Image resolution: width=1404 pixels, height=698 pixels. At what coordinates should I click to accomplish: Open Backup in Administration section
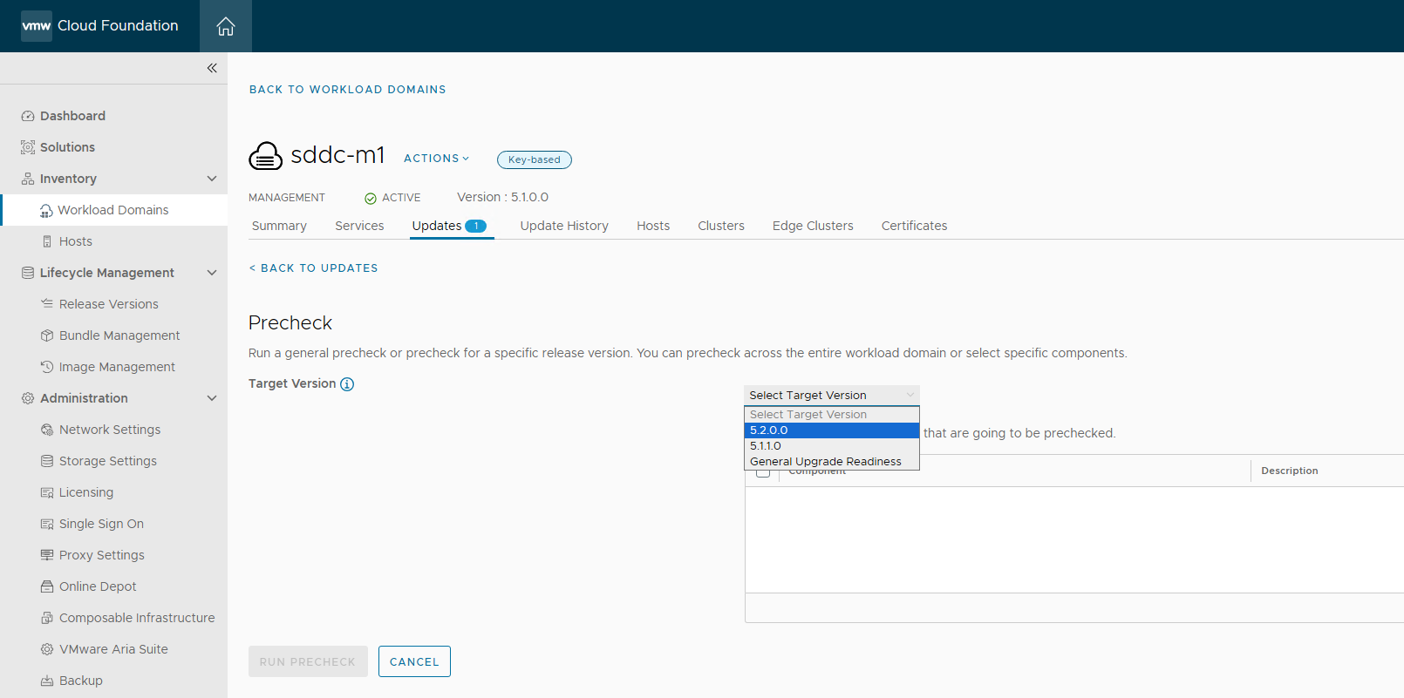(80, 681)
